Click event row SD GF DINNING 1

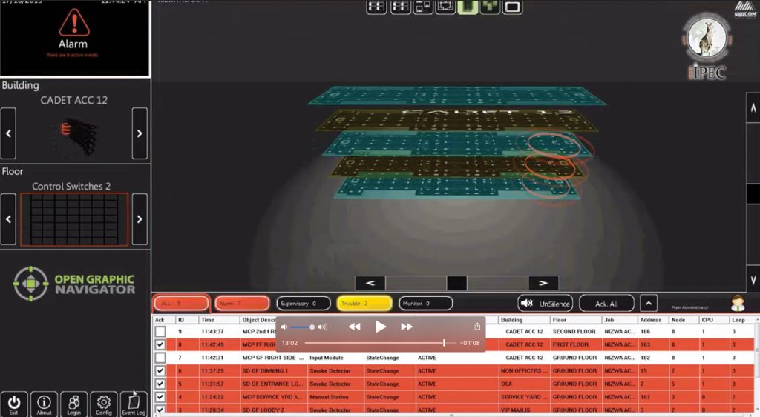pyautogui.click(x=453, y=371)
